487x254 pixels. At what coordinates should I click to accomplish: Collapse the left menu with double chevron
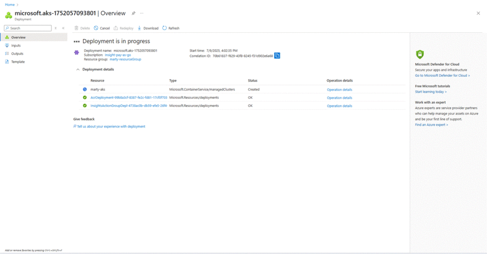point(63,28)
